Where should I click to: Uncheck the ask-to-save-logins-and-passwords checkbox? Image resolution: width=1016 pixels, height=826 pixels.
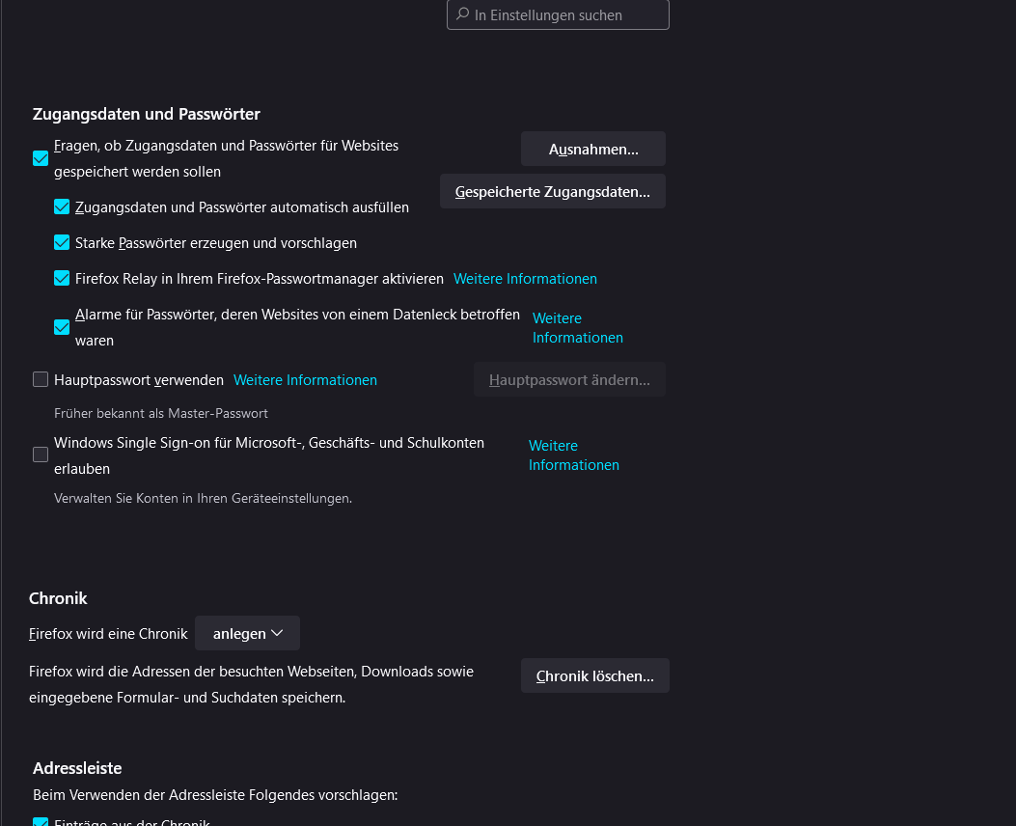click(41, 158)
